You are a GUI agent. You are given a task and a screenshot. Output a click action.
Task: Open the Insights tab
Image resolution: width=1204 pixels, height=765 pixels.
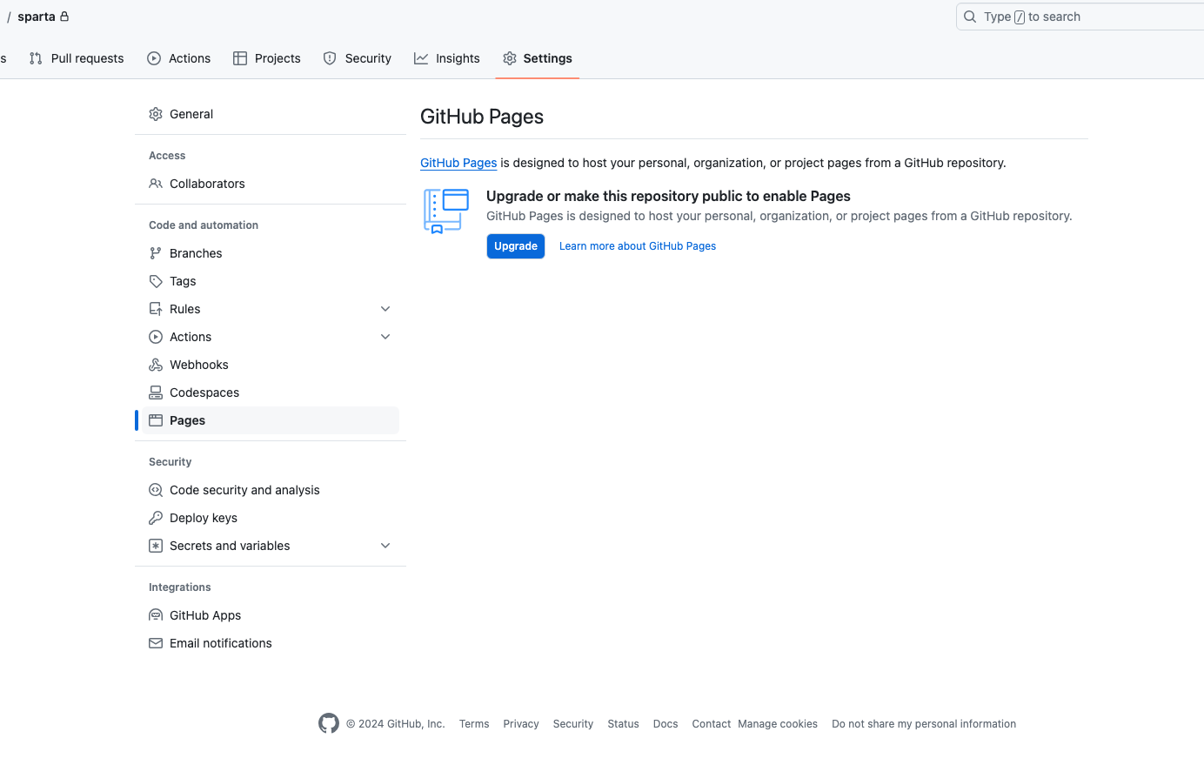[x=447, y=58]
